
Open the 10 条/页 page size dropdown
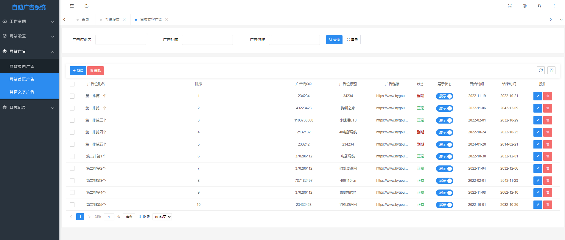coord(162,217)
